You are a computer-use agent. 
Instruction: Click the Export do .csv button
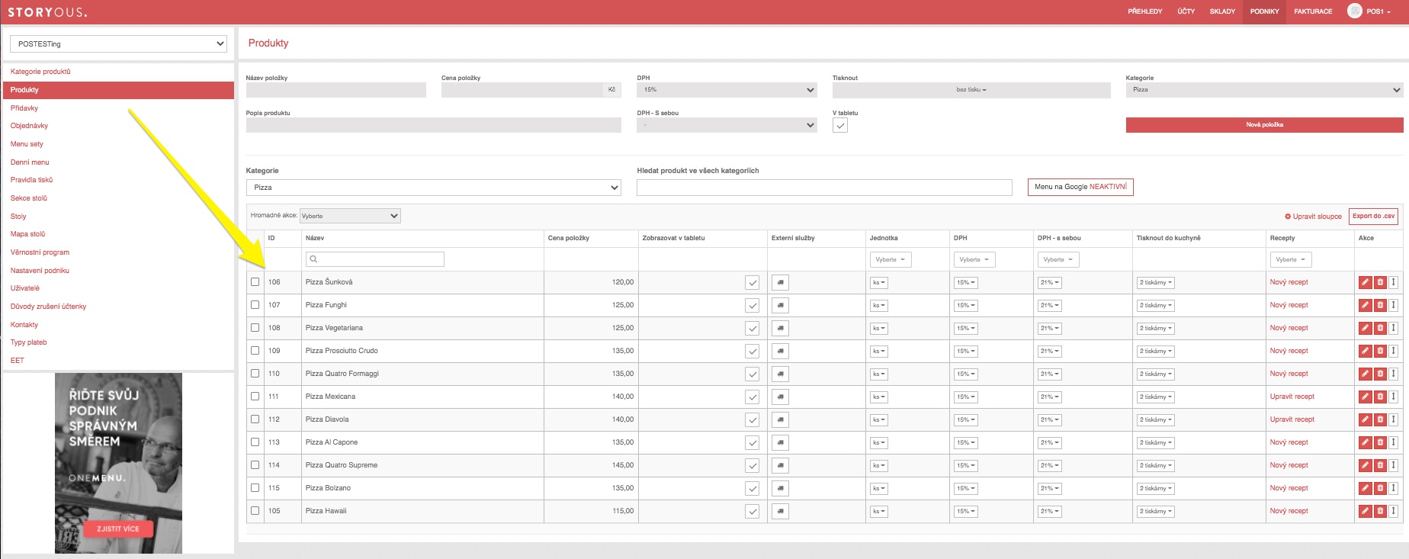(1373, 217)
